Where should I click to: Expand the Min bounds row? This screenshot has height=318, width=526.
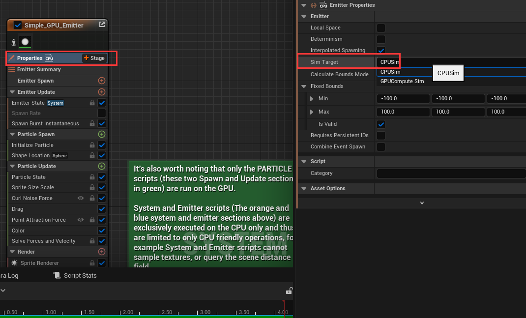312,99
